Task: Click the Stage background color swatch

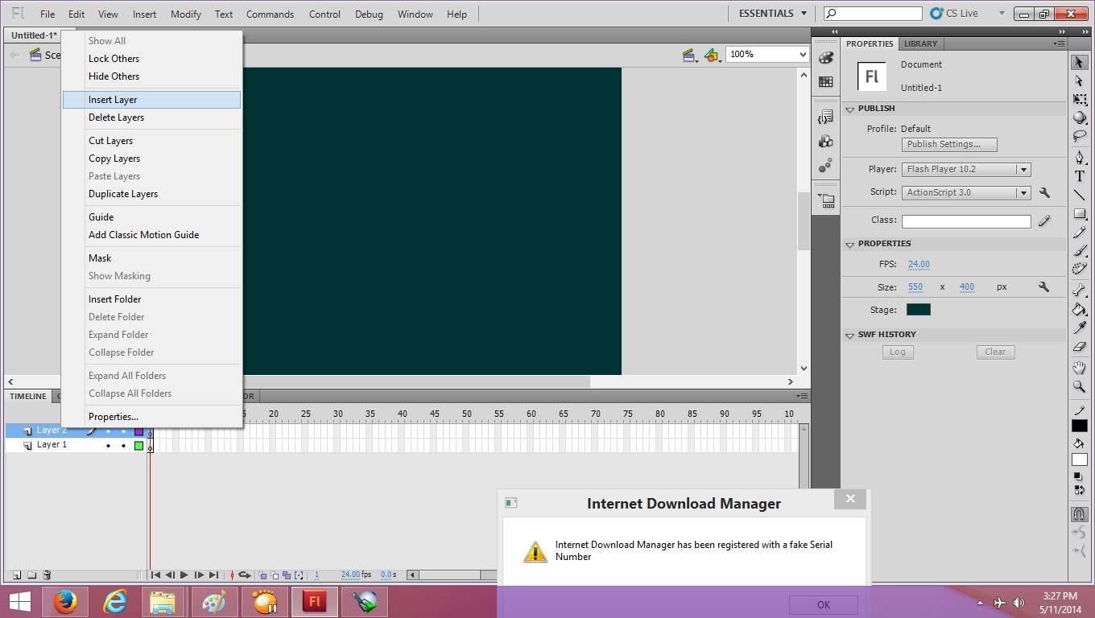Action: 919,310
